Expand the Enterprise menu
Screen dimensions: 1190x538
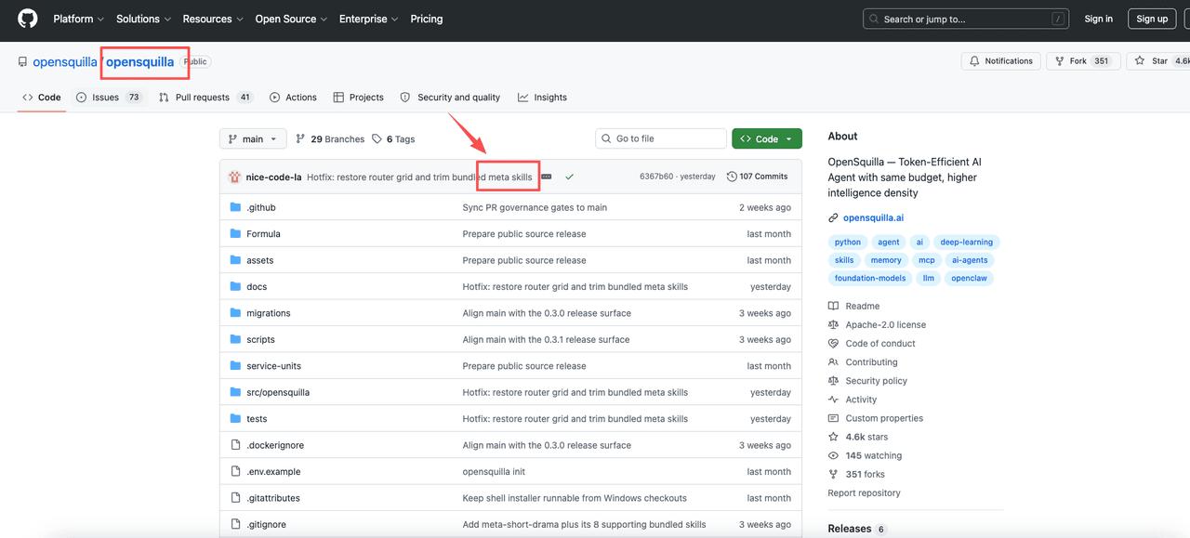pos(368,19)
